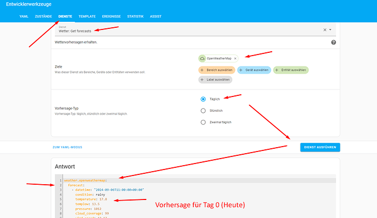
Task: Open the help icon for Wetter service
Action: coord(333,42)
